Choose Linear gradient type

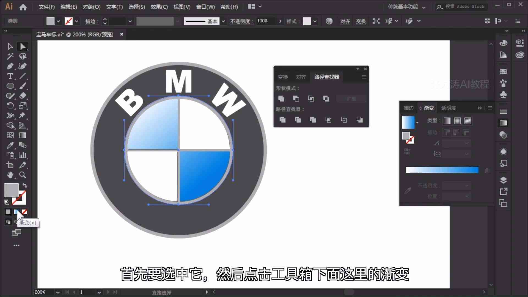pos(447,121)
